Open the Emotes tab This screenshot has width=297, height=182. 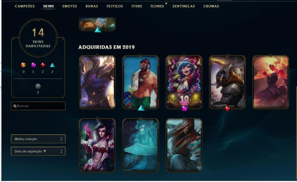(70, 6)
